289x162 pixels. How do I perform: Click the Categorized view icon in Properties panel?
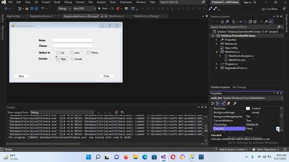click(x=213, y=103)
